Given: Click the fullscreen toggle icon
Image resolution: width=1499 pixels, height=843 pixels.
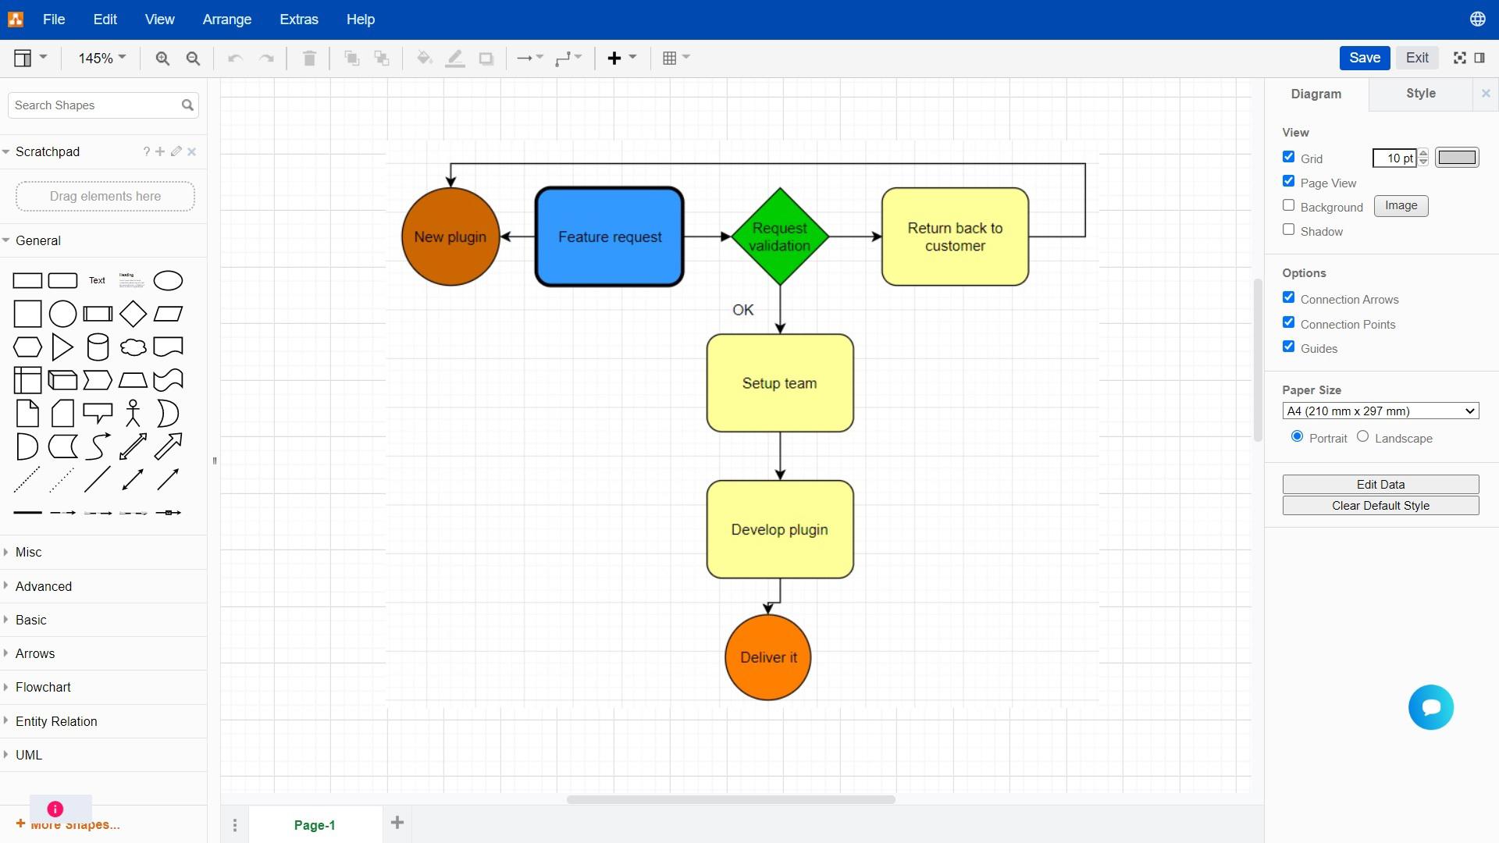Looking at the screenshot, I should 1459,58.
